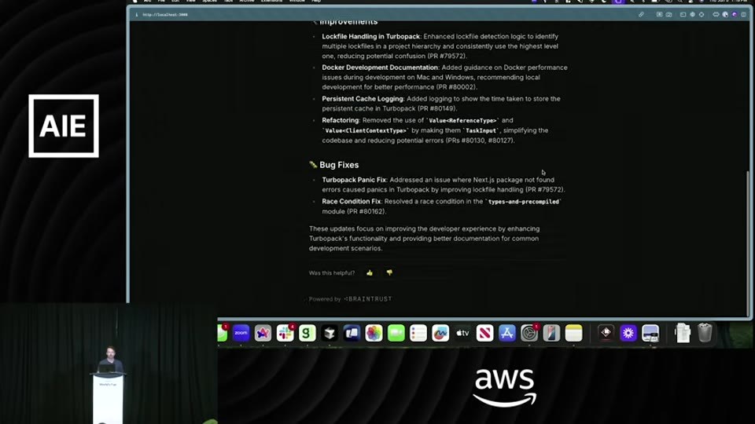The image size is (755, 424).
Task: Open Apple TV app in dock
Action: (462, 333)
